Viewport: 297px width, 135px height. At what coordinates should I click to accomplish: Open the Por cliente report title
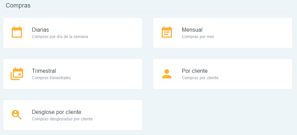pyautogui.click(x=195, y=71)
